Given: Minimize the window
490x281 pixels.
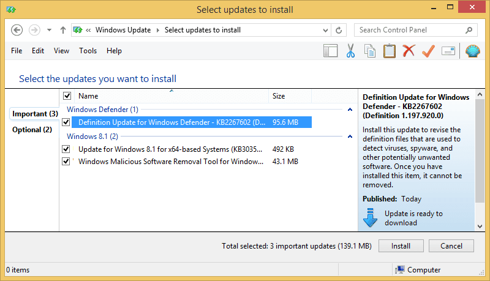Looking at the screenshot, I should pyautogui.click(x=434, y=7).
